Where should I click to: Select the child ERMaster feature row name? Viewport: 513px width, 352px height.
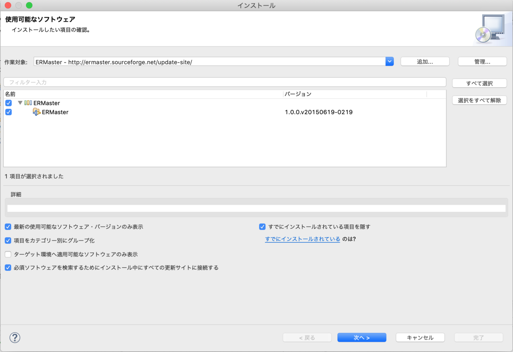click(55, 112)
